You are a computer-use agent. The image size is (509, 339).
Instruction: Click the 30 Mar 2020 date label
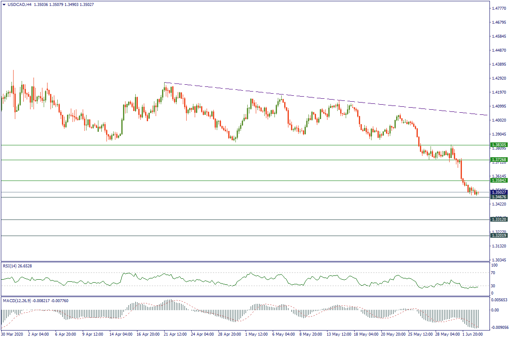pos(11,334)
